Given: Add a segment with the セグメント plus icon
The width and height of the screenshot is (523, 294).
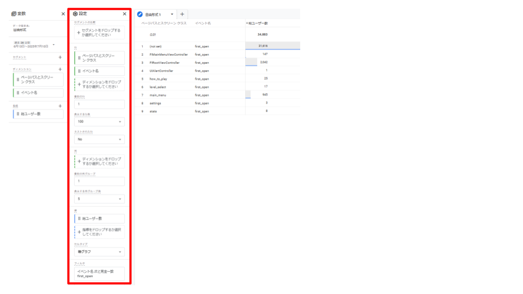Looking at the screenshot, I should (60, 57).
